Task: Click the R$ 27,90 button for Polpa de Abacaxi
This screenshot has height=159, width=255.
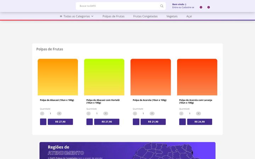Action: pyautogui.click(x=60, y=122)
